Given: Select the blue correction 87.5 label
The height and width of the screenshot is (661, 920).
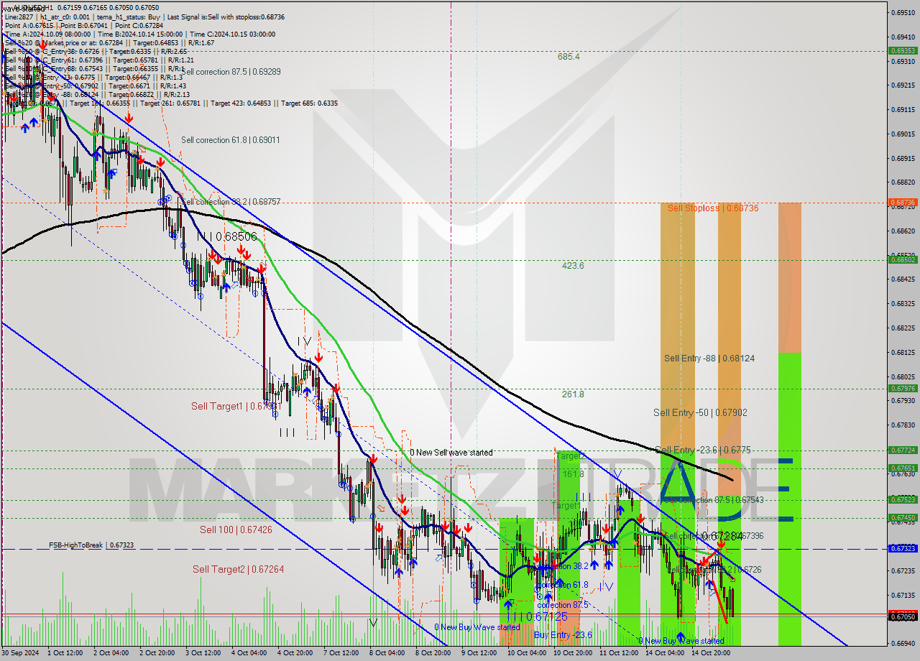Looking at the screenshot, I should 563,605.
